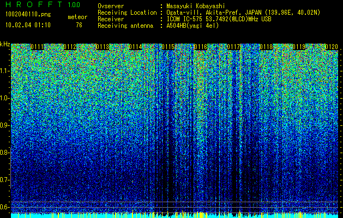Click the 1.0 frequency axis label
The height and width of the screenshot is (218, 343).
coord(5,98)
